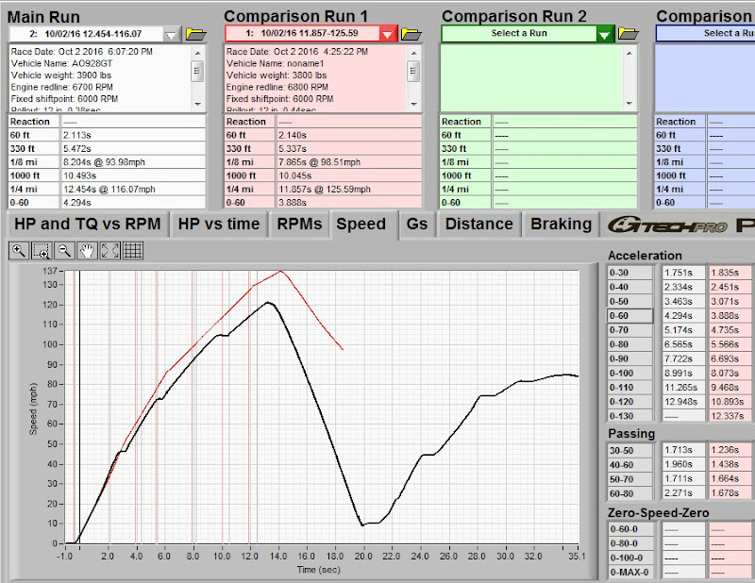Expand the green Comparison Run 2 dropdown arrow
The height and width of the screenshot is (583, 755).
pyautogui.click(x=605, y=34)
